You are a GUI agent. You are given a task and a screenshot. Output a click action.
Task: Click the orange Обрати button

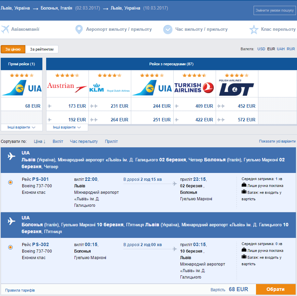click(275, 290)
